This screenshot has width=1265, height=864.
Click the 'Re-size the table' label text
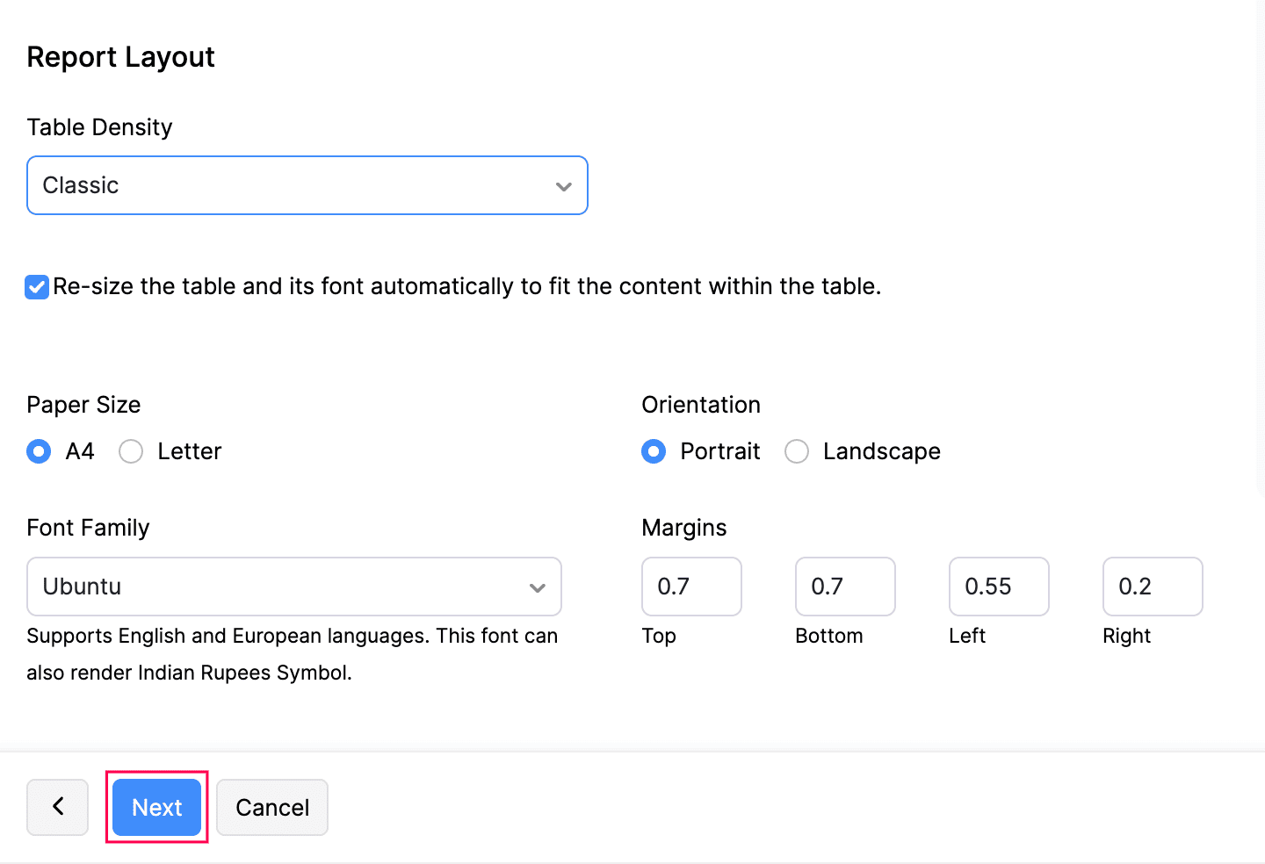(466, 287)
